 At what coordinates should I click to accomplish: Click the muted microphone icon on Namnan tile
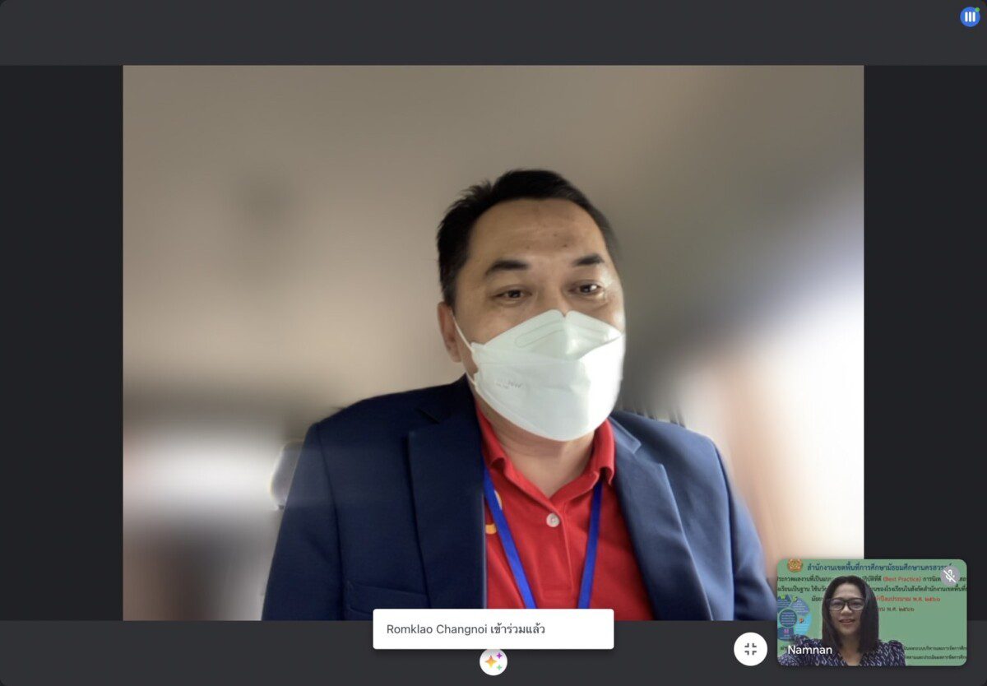tap(950, 576)
